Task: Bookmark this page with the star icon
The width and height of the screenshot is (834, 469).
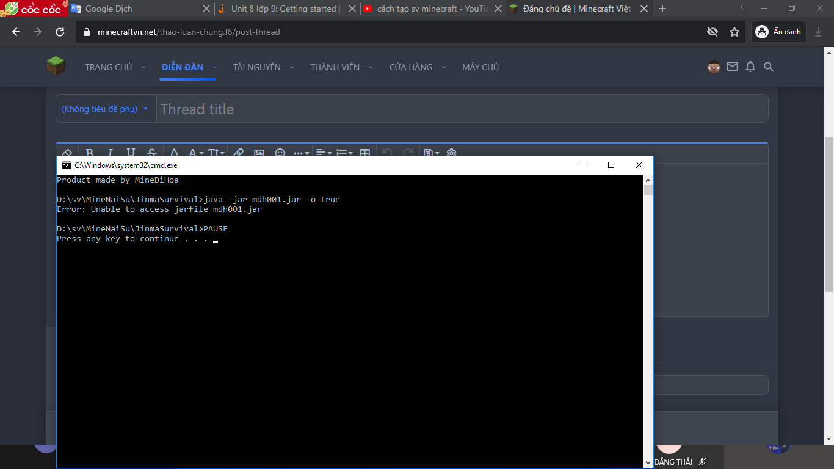Action: [734, 32]
